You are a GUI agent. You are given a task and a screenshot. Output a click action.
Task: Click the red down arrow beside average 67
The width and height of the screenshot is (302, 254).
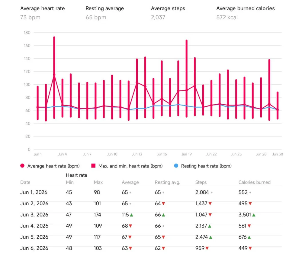click(130, 237)
